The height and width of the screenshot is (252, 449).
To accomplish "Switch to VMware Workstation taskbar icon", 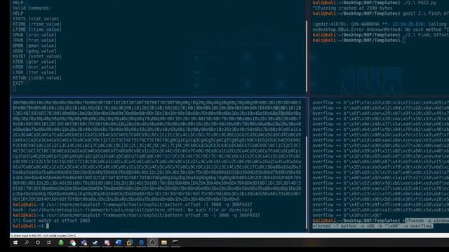I will click(x=130, y=243).
